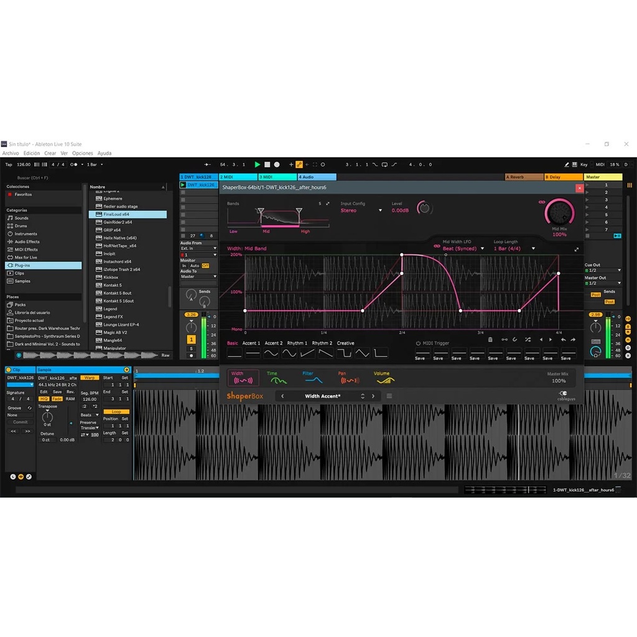Choose the square step-down preset shape
Viewport: 637px width, 637px height.
coord(343,353)
